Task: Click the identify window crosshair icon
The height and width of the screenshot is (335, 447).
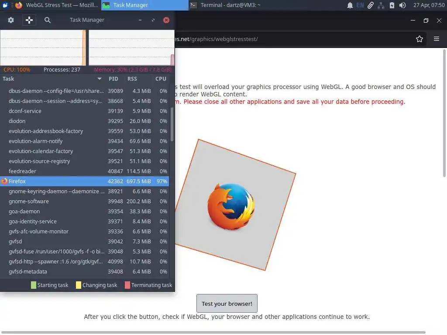Action: 29,20
